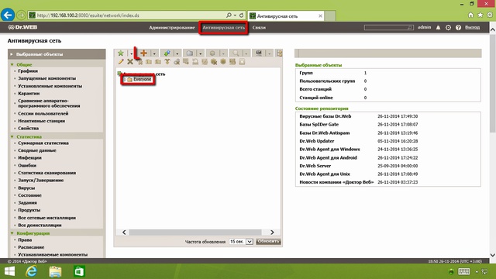496x279 pixels.
Task: Click the notification bell icon in header
Action: click(x=438, y=28)
